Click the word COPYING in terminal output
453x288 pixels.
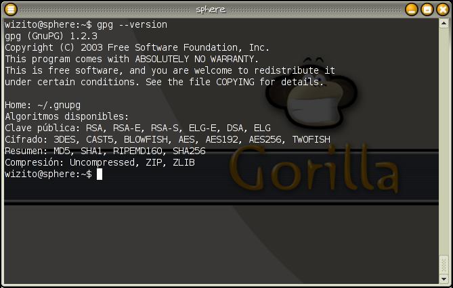(235, 82)
